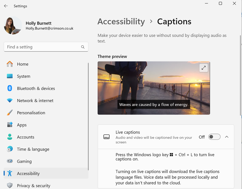Turn on the Live captions toggle
Screen dimensions: 242x189
click(x=214, y=137)
